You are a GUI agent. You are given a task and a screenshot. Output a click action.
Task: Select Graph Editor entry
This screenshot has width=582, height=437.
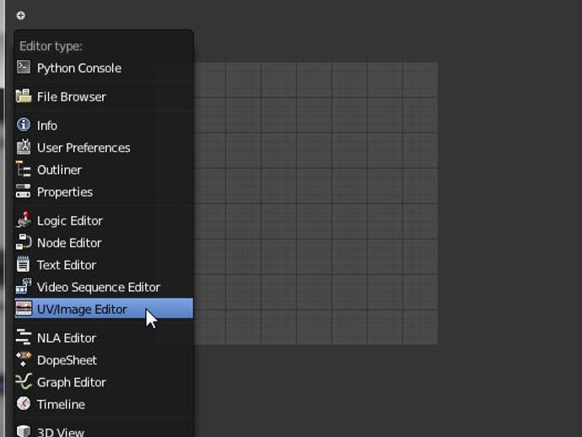tap(104, 382)
